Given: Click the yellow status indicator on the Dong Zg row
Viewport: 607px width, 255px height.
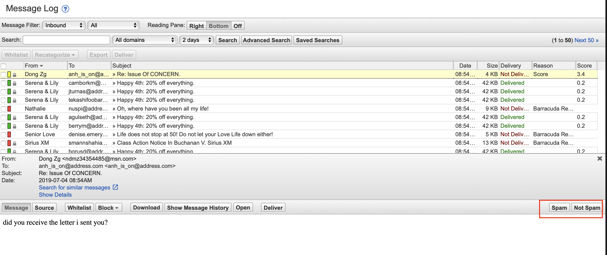Looking at the screenshot, I should coord(9,75).
